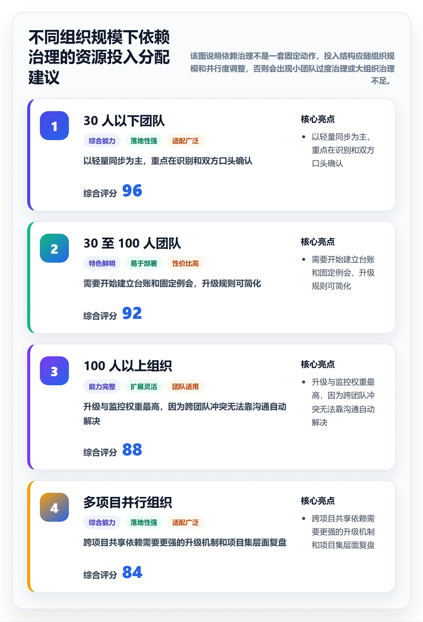Click the number 4 badge

click(x=54, y=507)
